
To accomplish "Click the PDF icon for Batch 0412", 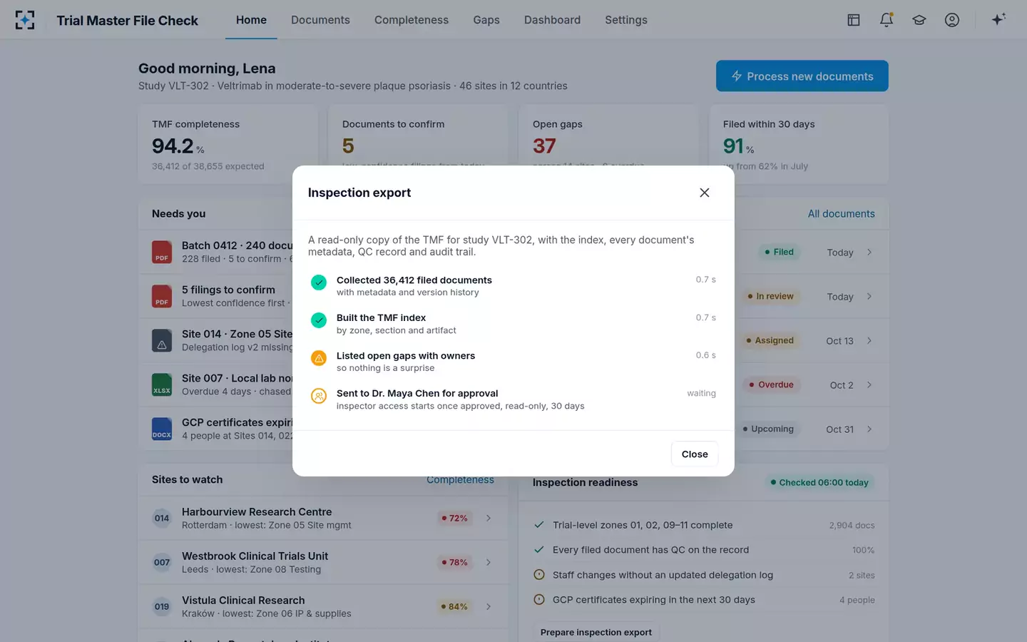I will point(162,252).
